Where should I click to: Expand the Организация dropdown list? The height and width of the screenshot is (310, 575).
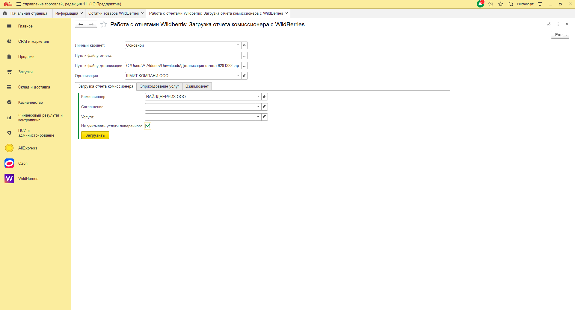[238, 76]
